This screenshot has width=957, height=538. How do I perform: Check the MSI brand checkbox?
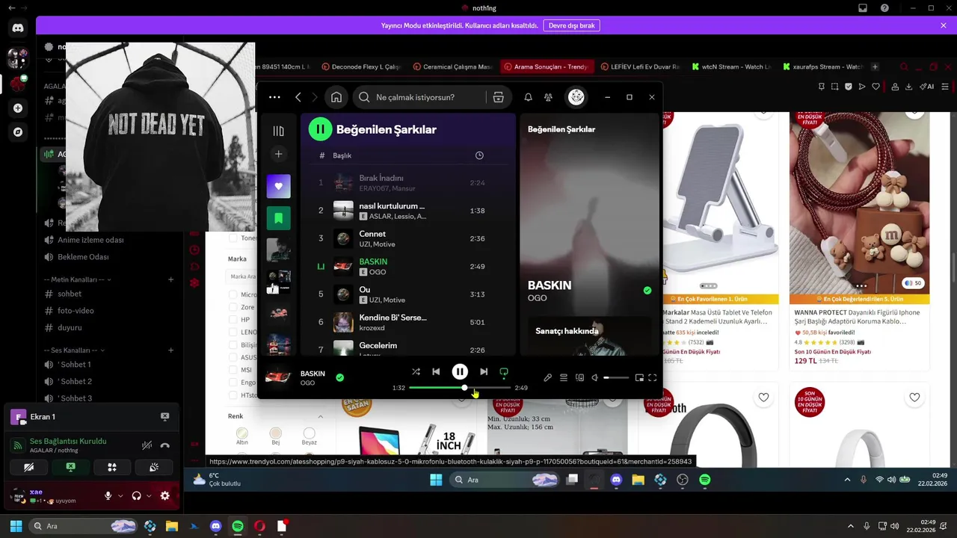[233, 370]
